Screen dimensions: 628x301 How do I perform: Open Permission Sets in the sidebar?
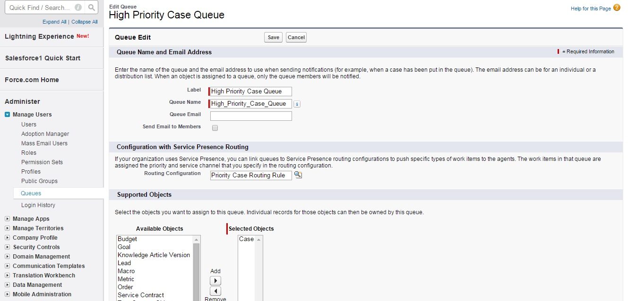pyautogui.click(x=42, y=162)
